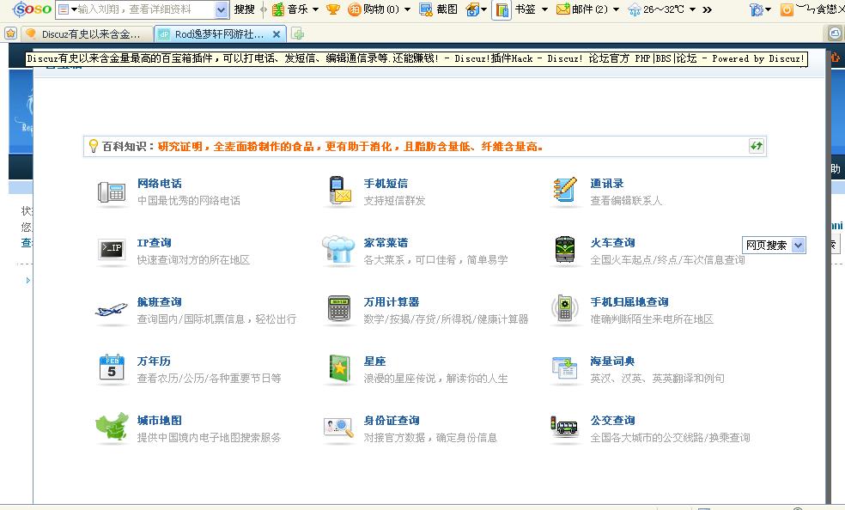Click the weather icon showing 26~32℃

click(x=635, y=9)
